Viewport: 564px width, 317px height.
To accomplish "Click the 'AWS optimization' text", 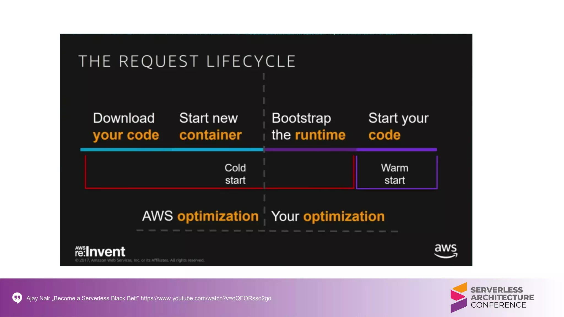I will (x=200, y=216).
